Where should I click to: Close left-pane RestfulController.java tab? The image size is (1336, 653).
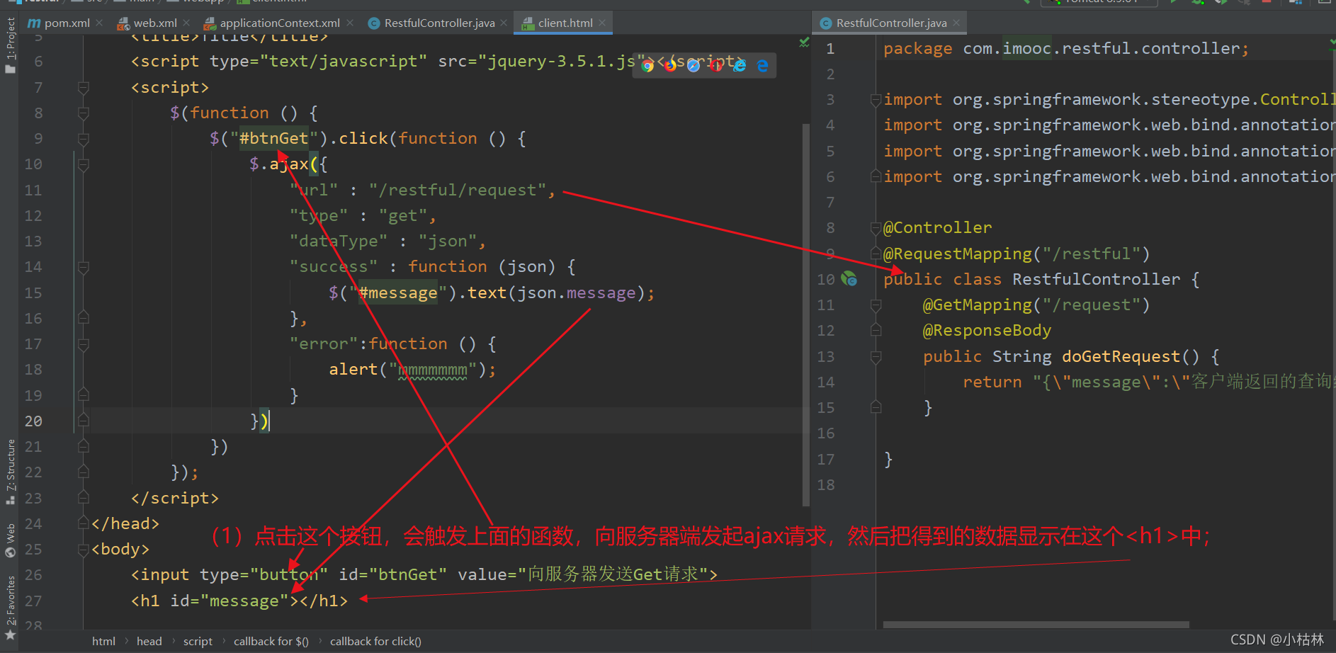pyautogui.click(x=504, y=23)
